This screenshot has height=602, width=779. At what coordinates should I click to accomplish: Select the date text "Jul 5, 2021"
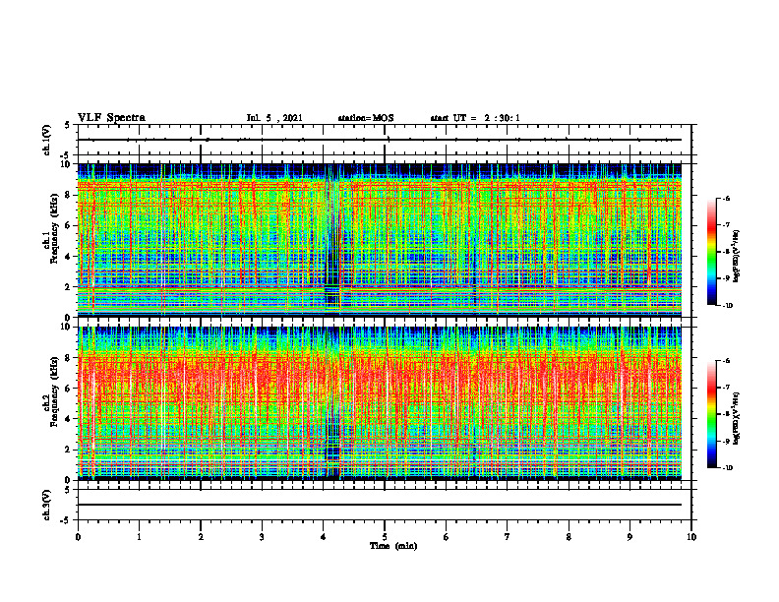(274, 118)
